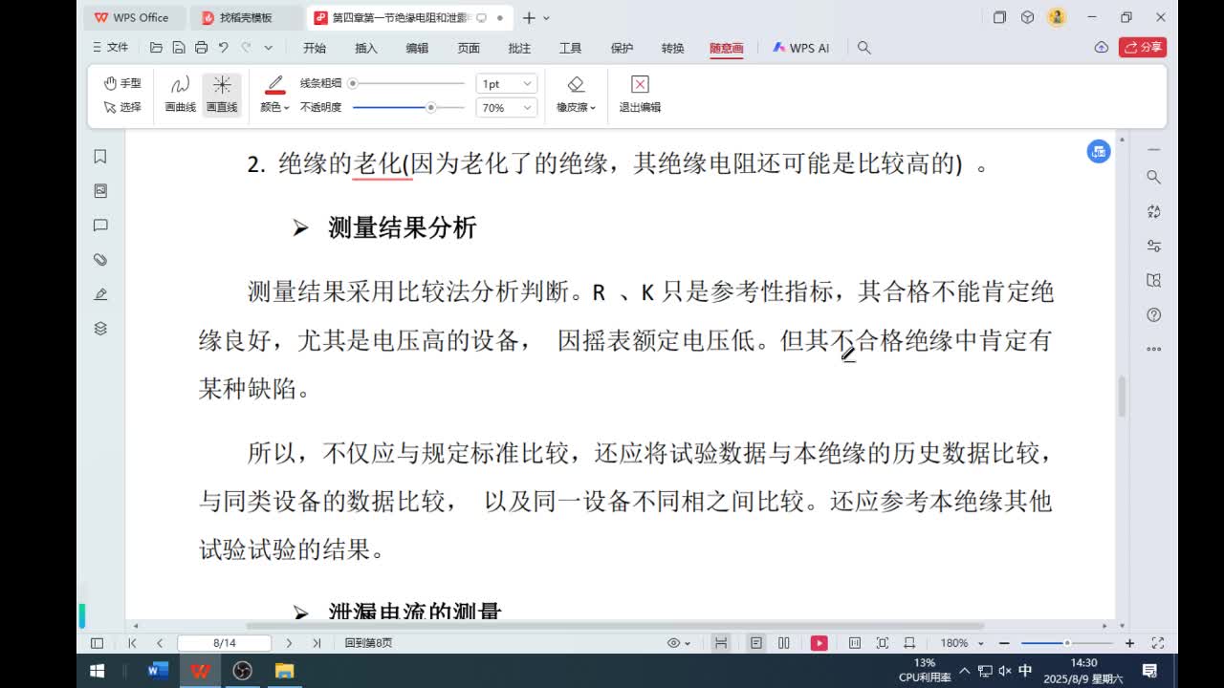This screenshot has width=1224, height=688.
Task: Open WPS AI assistant
Action: [801, 48]
